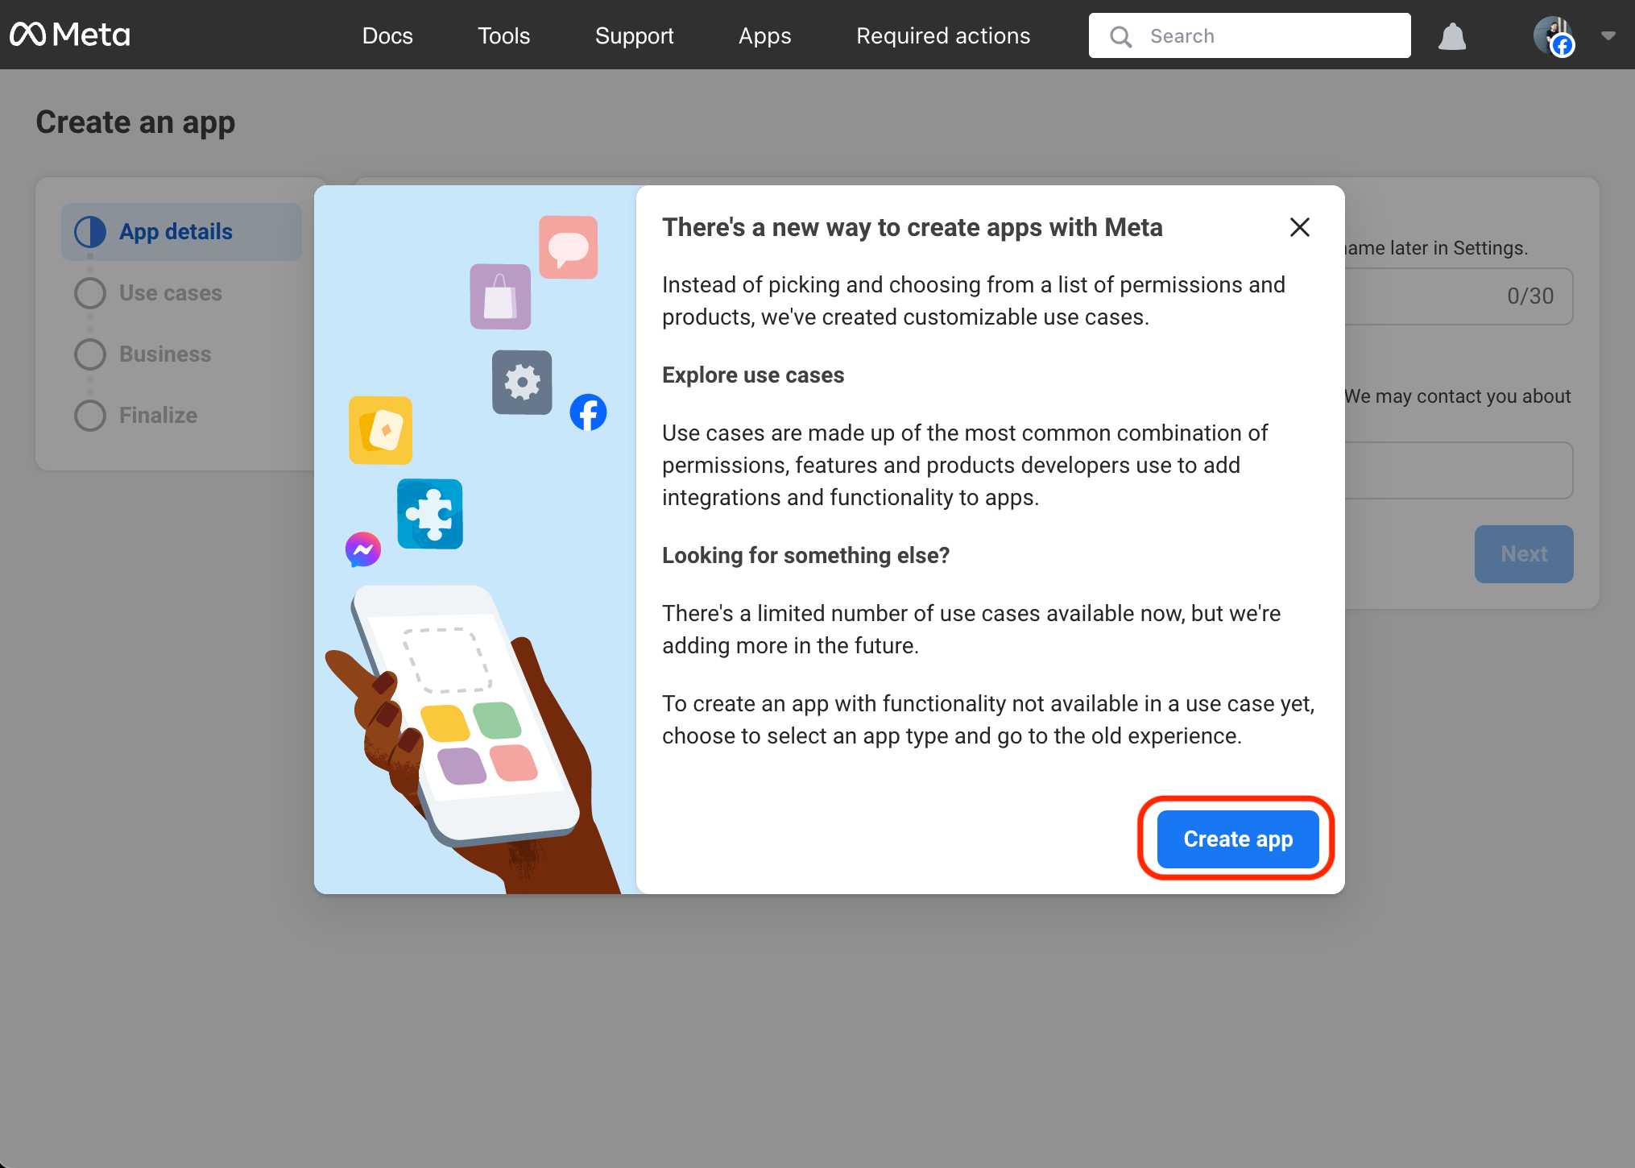
Task: Click the Create app button
Action: coord(1237,839)
